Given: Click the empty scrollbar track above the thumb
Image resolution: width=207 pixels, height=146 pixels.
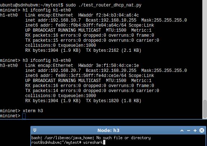Looking at the screenshot, I should [x=205, y=50].
